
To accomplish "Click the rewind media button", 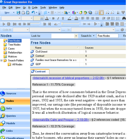I will 20,24.
